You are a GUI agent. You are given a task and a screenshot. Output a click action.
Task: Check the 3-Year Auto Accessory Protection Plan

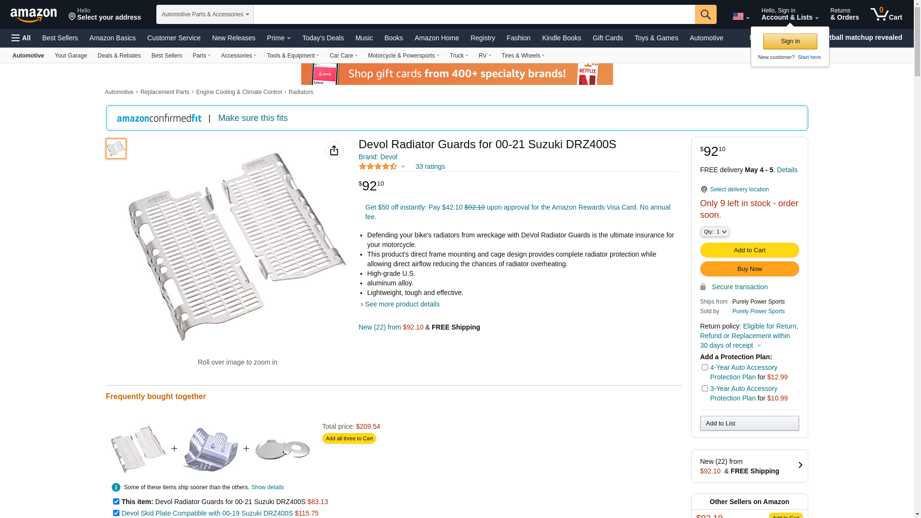pos(705,388)
